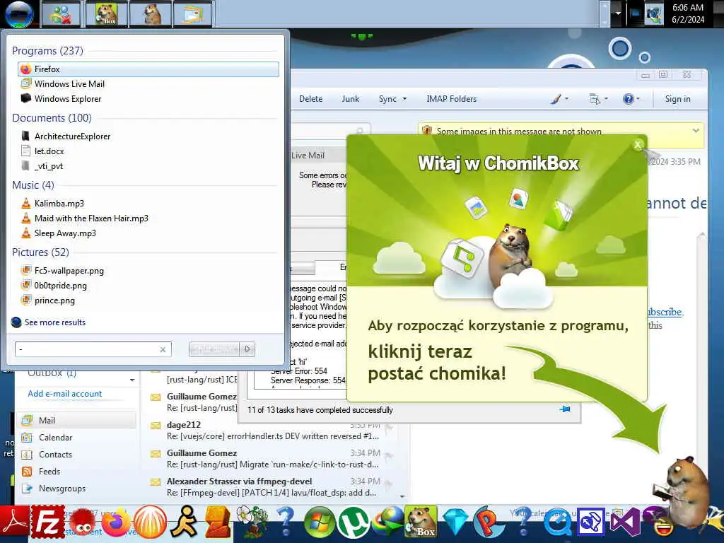The height and width of the screenshot is (543, 724).
Task: Click Junk in the mail toolbar
Action: tap(351, 99)
